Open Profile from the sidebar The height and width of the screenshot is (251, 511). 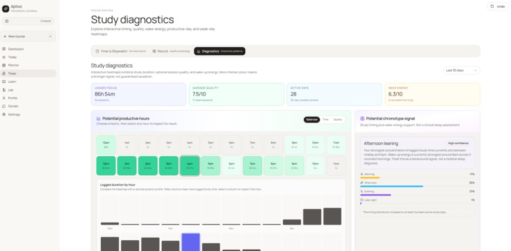click(x=28, y=98)
